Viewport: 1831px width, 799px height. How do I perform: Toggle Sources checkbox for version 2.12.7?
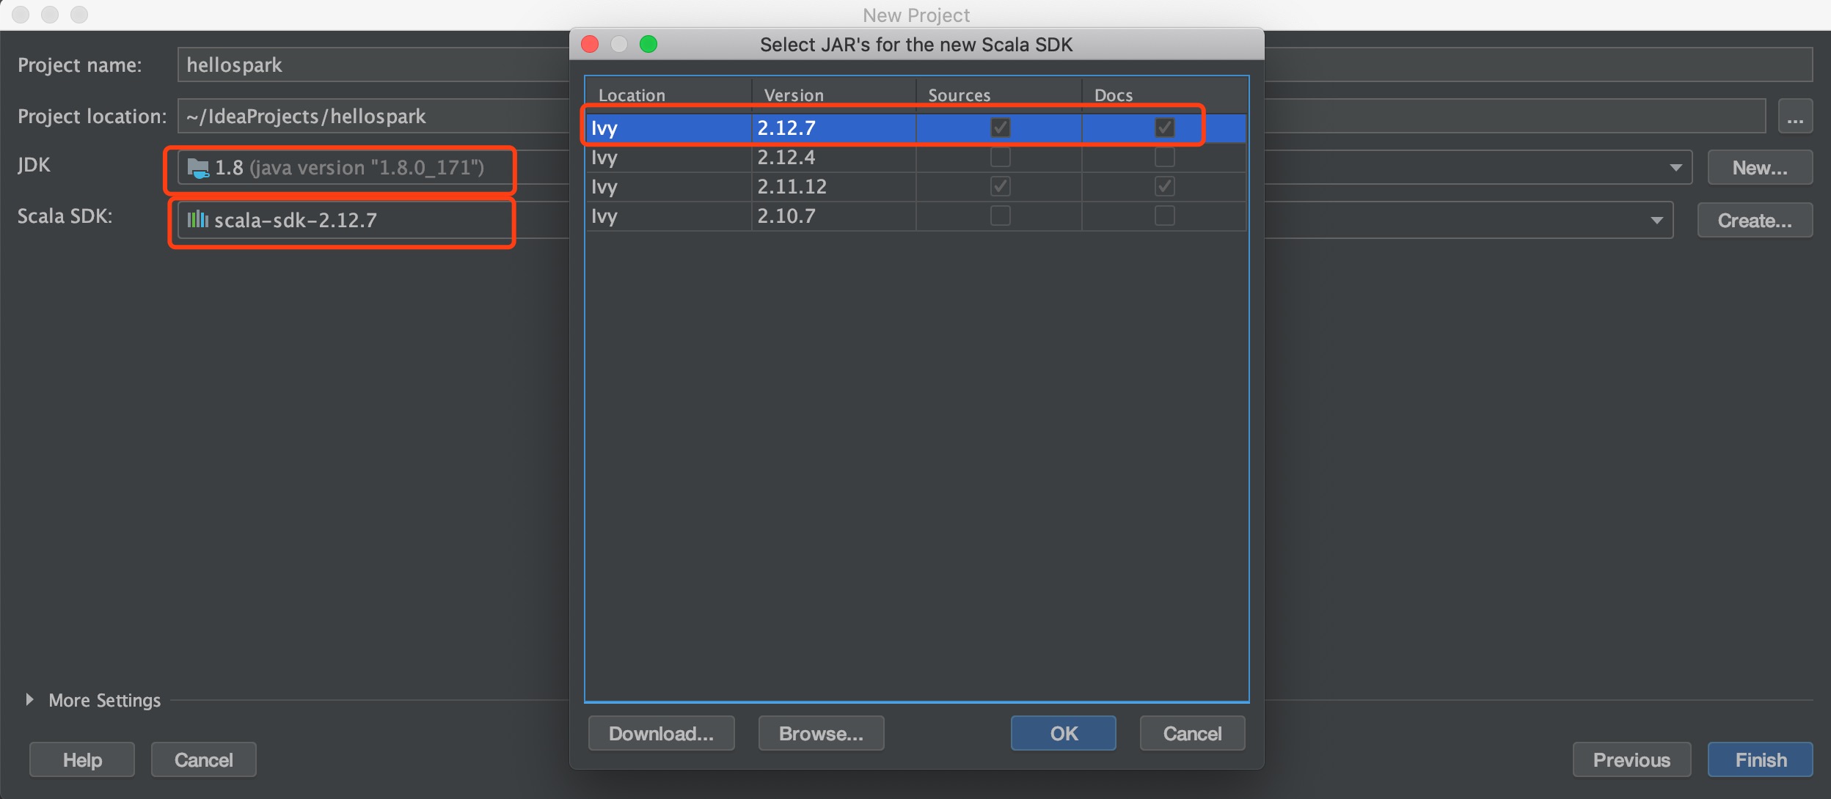pyautogui.click(x=1000, y=128)
